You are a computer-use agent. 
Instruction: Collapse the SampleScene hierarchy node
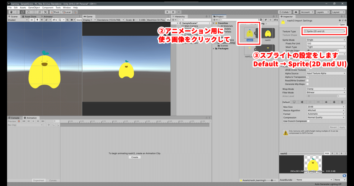click(x=178, y=23)
